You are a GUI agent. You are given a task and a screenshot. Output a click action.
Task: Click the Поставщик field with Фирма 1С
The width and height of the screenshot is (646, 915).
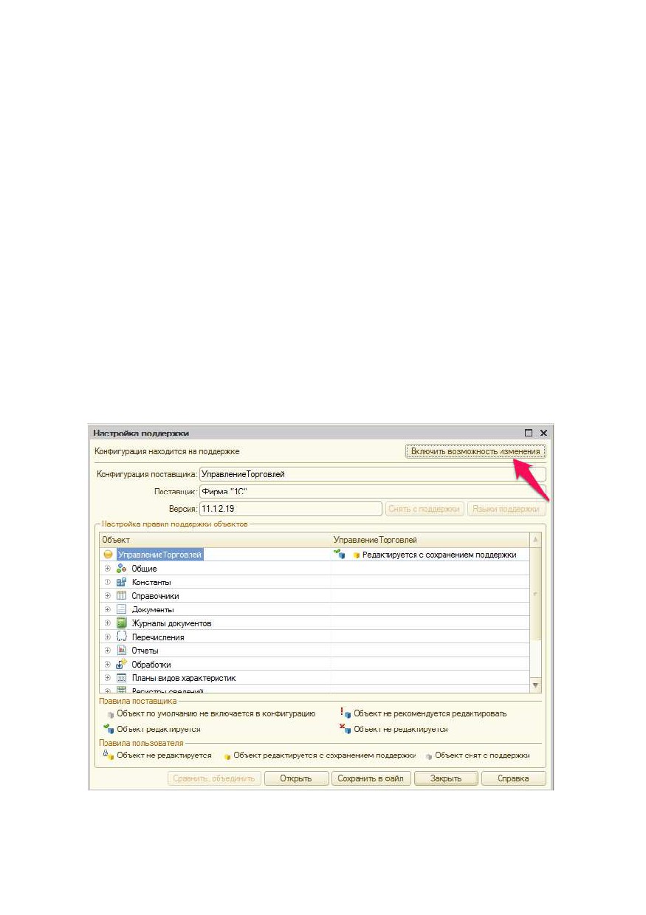(x=373, y=491)
